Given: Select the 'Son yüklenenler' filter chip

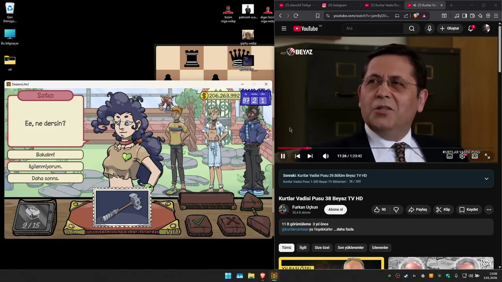Looking at the screenshot, I should (x=351, y=248).
